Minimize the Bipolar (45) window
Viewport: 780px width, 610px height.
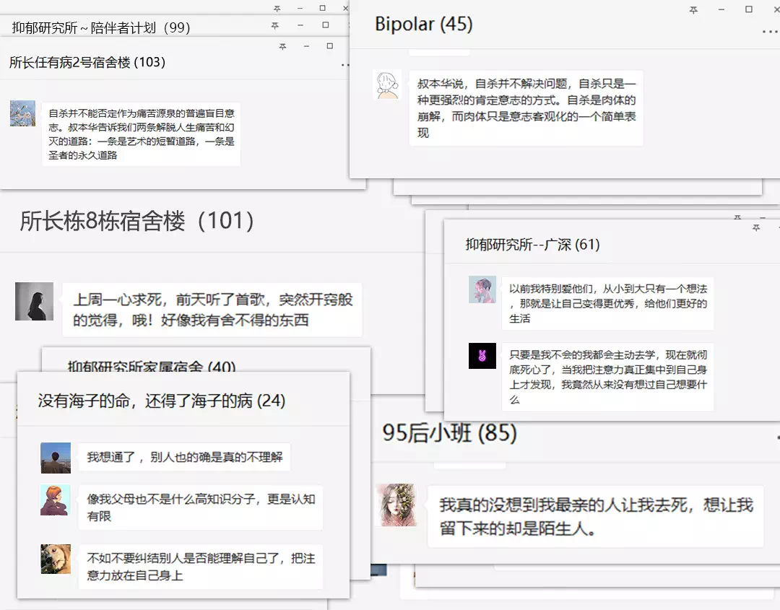coord(721,9)
